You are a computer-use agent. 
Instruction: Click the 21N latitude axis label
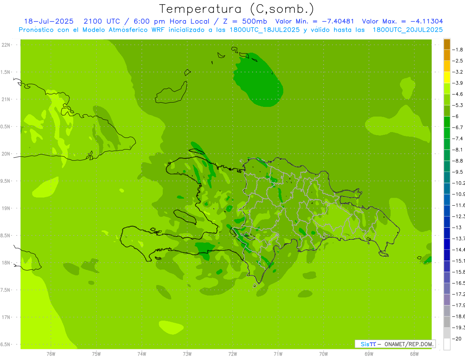tap(6, 99)
